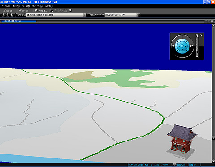Screen dimensions: 215x167
Task: Click the back navigation round button
Action: click(3, 15)
